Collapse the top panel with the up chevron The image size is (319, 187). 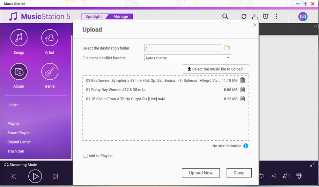[x=315, y=27]
